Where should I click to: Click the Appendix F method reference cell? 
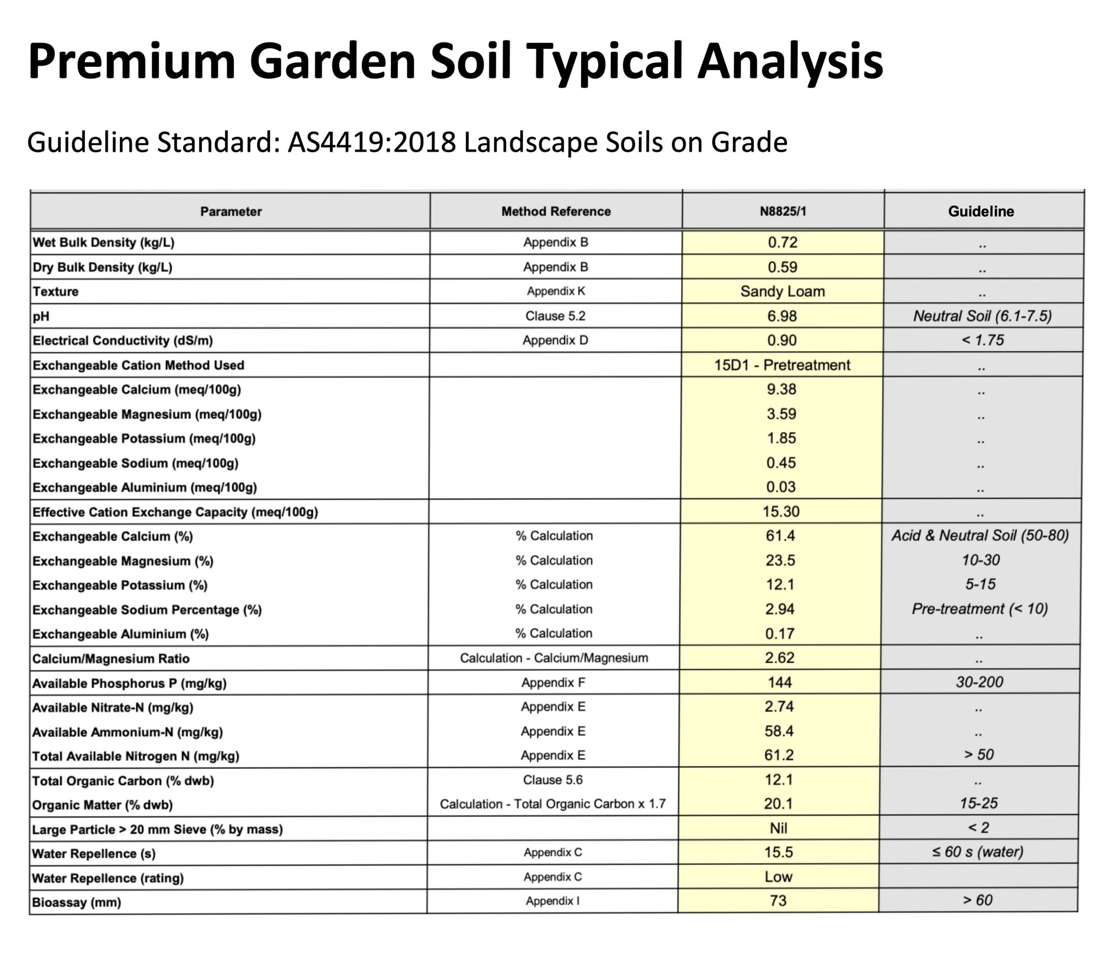556,682
